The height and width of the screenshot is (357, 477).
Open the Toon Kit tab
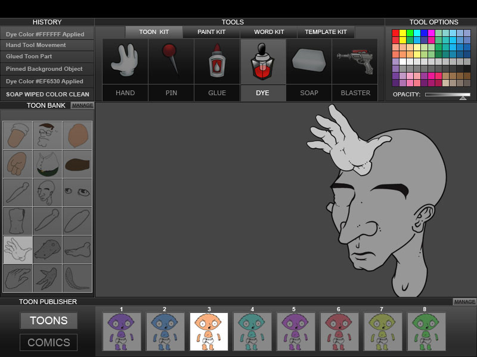(x=154, y=32)
